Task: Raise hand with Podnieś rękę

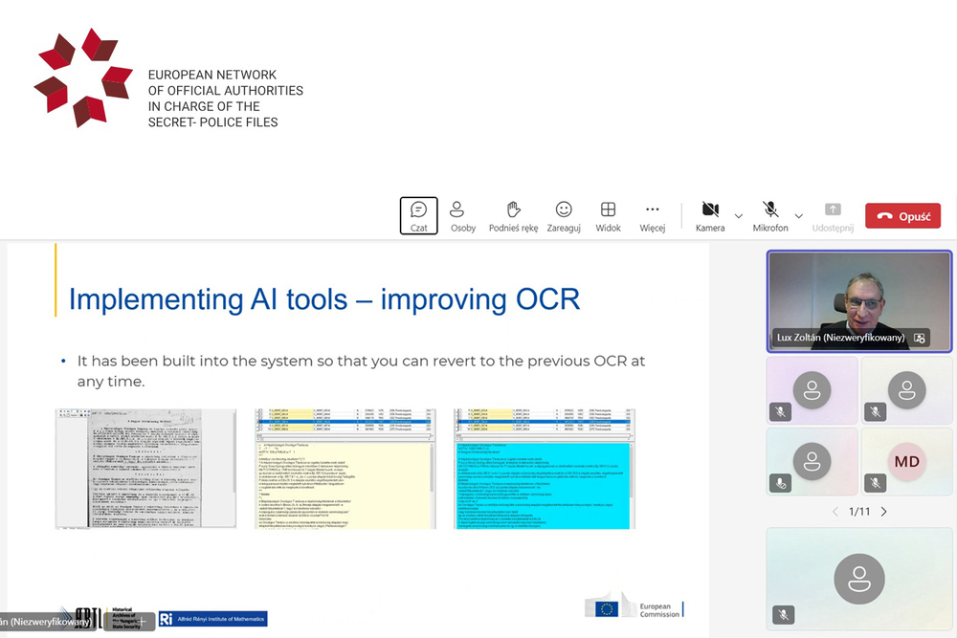Action: (x=513, y=216)
